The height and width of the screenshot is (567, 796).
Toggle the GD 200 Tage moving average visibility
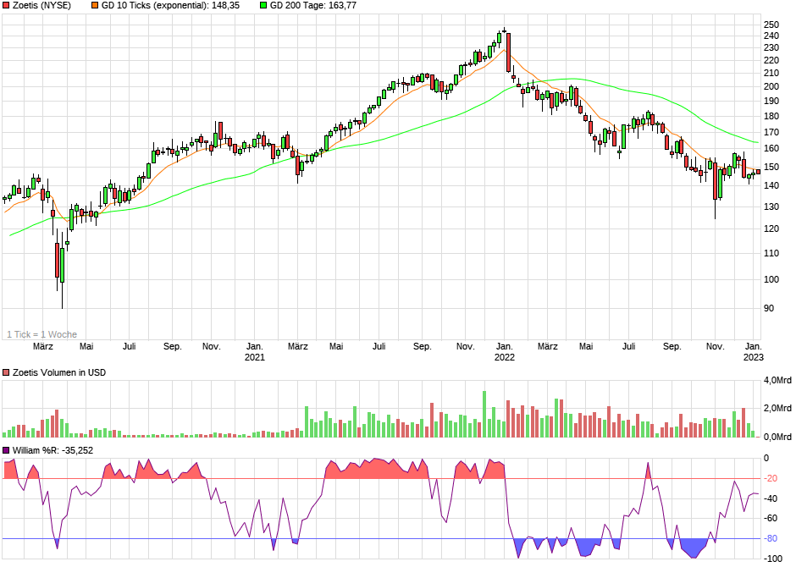tap(263, 6)
